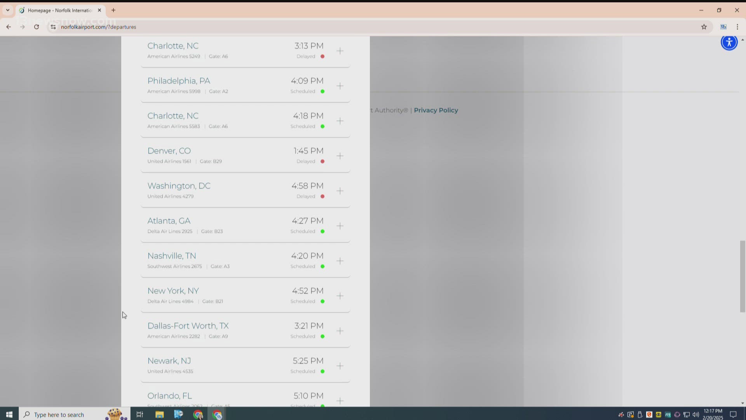Go back using browser back arrow
The width and height of the screenshot is (746, 420).
(x=9, y=27)
